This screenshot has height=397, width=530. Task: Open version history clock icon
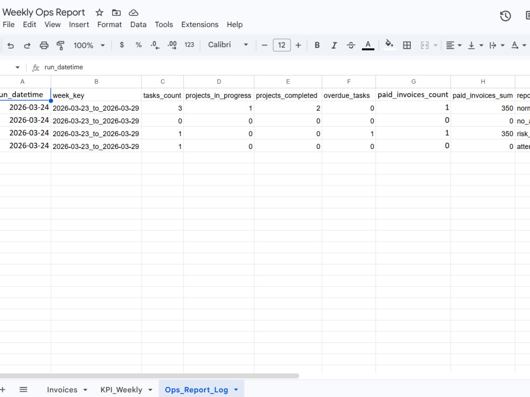tap(505, 16)
